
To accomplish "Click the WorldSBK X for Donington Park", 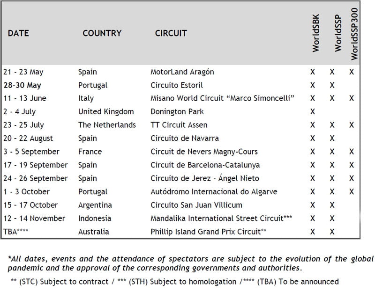I will pos(313,112).
